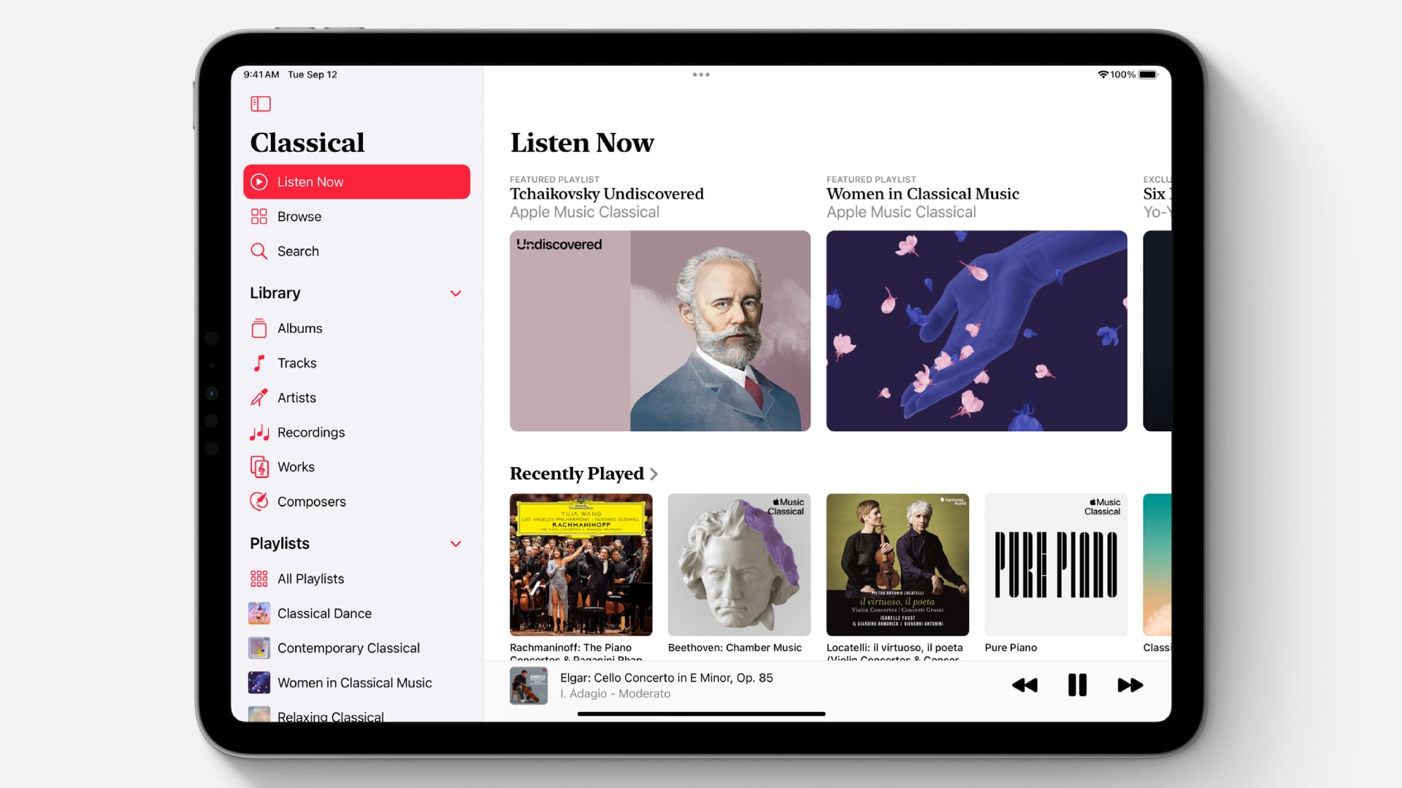Click the Search icon in sidebar

point(260,251)
